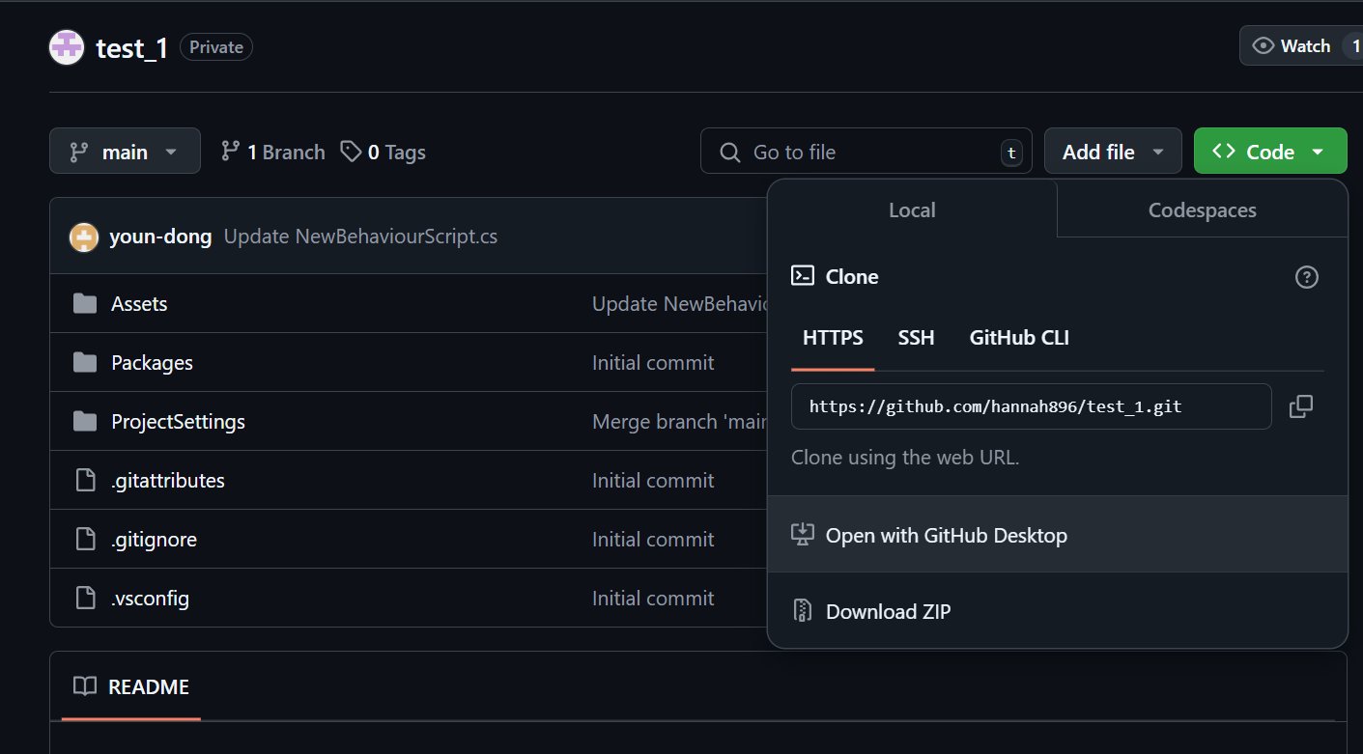
Task: Collapse the green Code dropdown button
Action: (1270, 152)
